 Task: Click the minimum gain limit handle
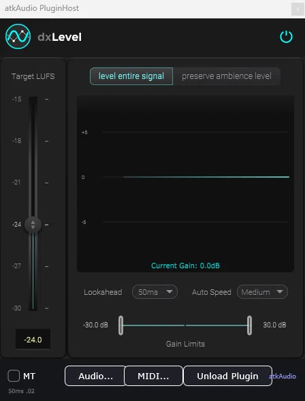121,325
